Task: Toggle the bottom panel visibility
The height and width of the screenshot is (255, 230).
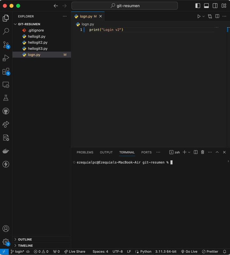Action: 206,6
